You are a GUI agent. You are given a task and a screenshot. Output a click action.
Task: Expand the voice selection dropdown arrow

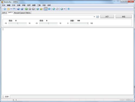[94, 17]
